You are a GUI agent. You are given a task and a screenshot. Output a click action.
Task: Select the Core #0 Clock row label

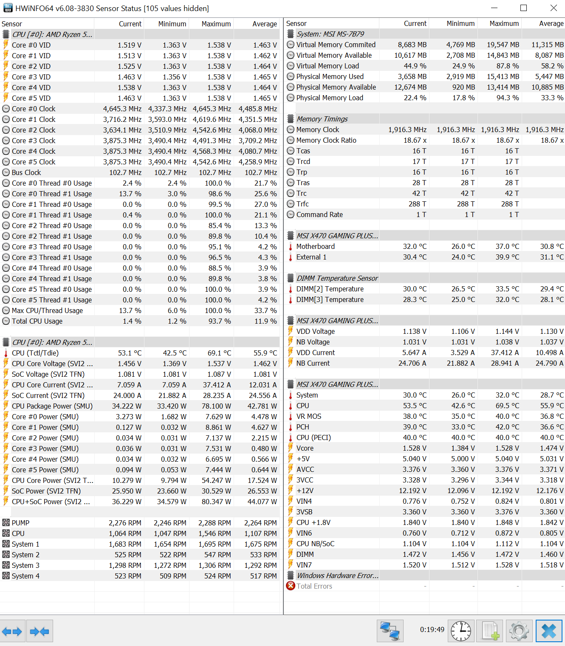(34, 109)
